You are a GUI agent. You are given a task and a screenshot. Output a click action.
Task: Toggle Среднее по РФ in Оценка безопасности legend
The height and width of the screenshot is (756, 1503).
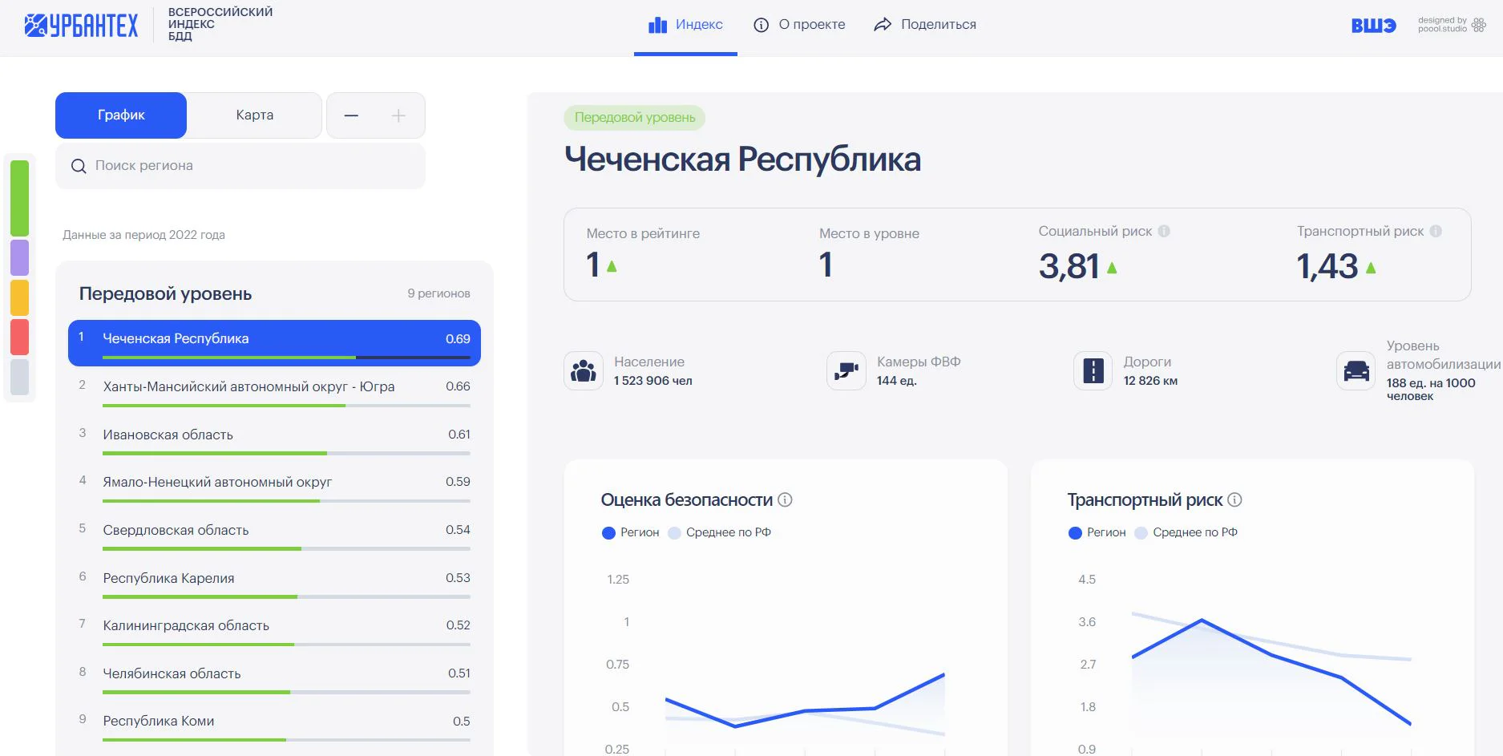pyautogui.click(x=719, y=532)
